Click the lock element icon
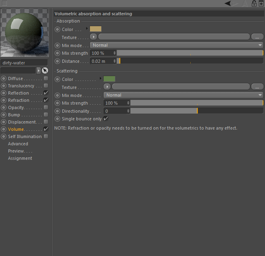The height and width of the screenshot is (256, 265). point(254,3)
